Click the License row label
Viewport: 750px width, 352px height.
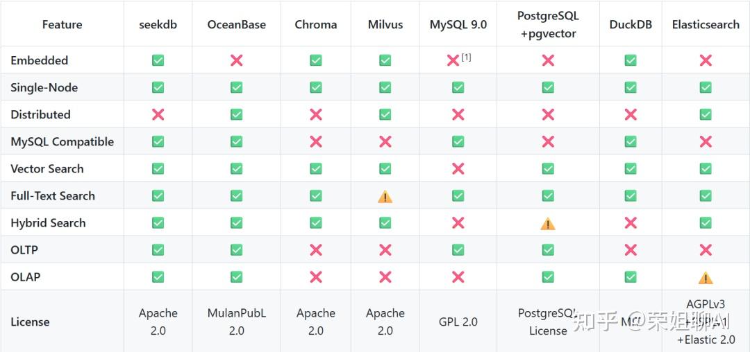pos(30,322)
